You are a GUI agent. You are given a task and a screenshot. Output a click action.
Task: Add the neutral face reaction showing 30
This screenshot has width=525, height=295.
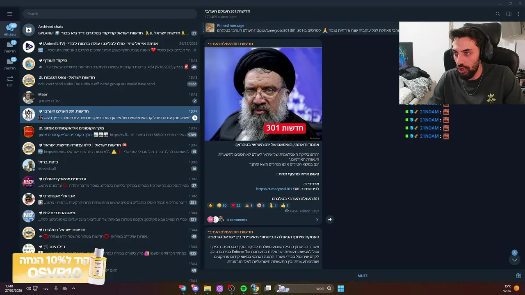222,205
